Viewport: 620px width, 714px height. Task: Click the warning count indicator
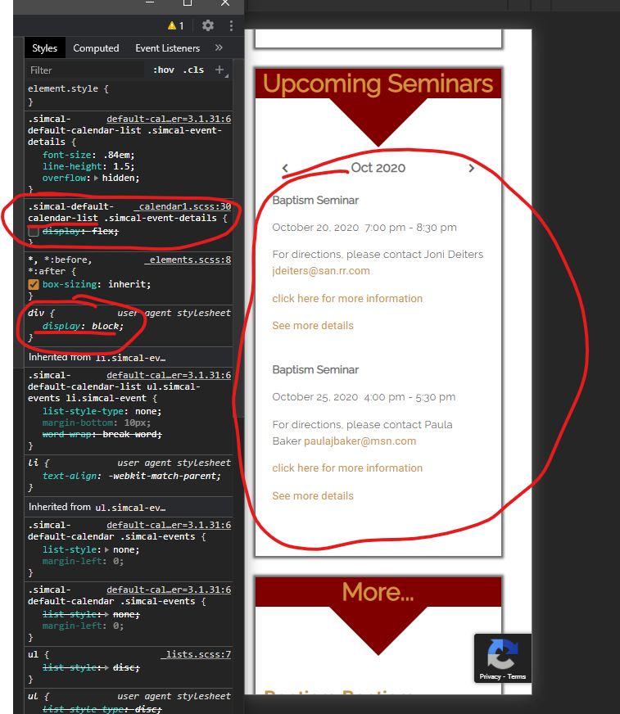tap(175, 25)
